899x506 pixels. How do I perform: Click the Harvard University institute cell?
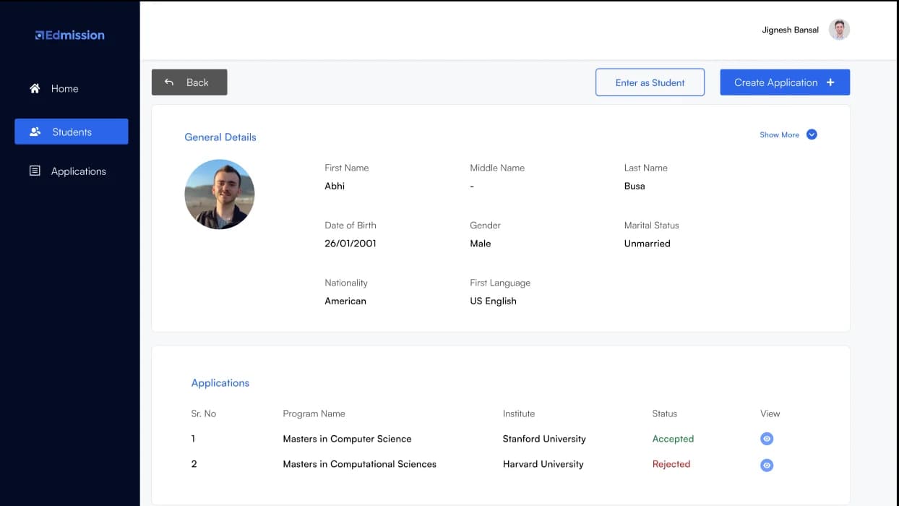coord(543,464)
